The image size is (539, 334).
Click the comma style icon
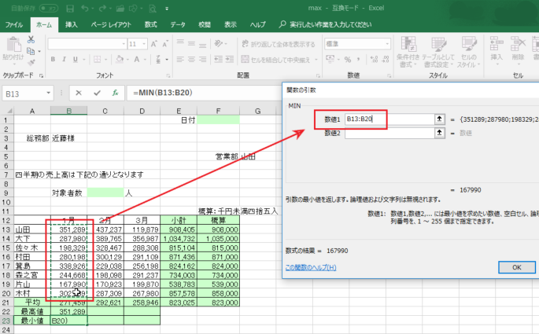(359, 60)
